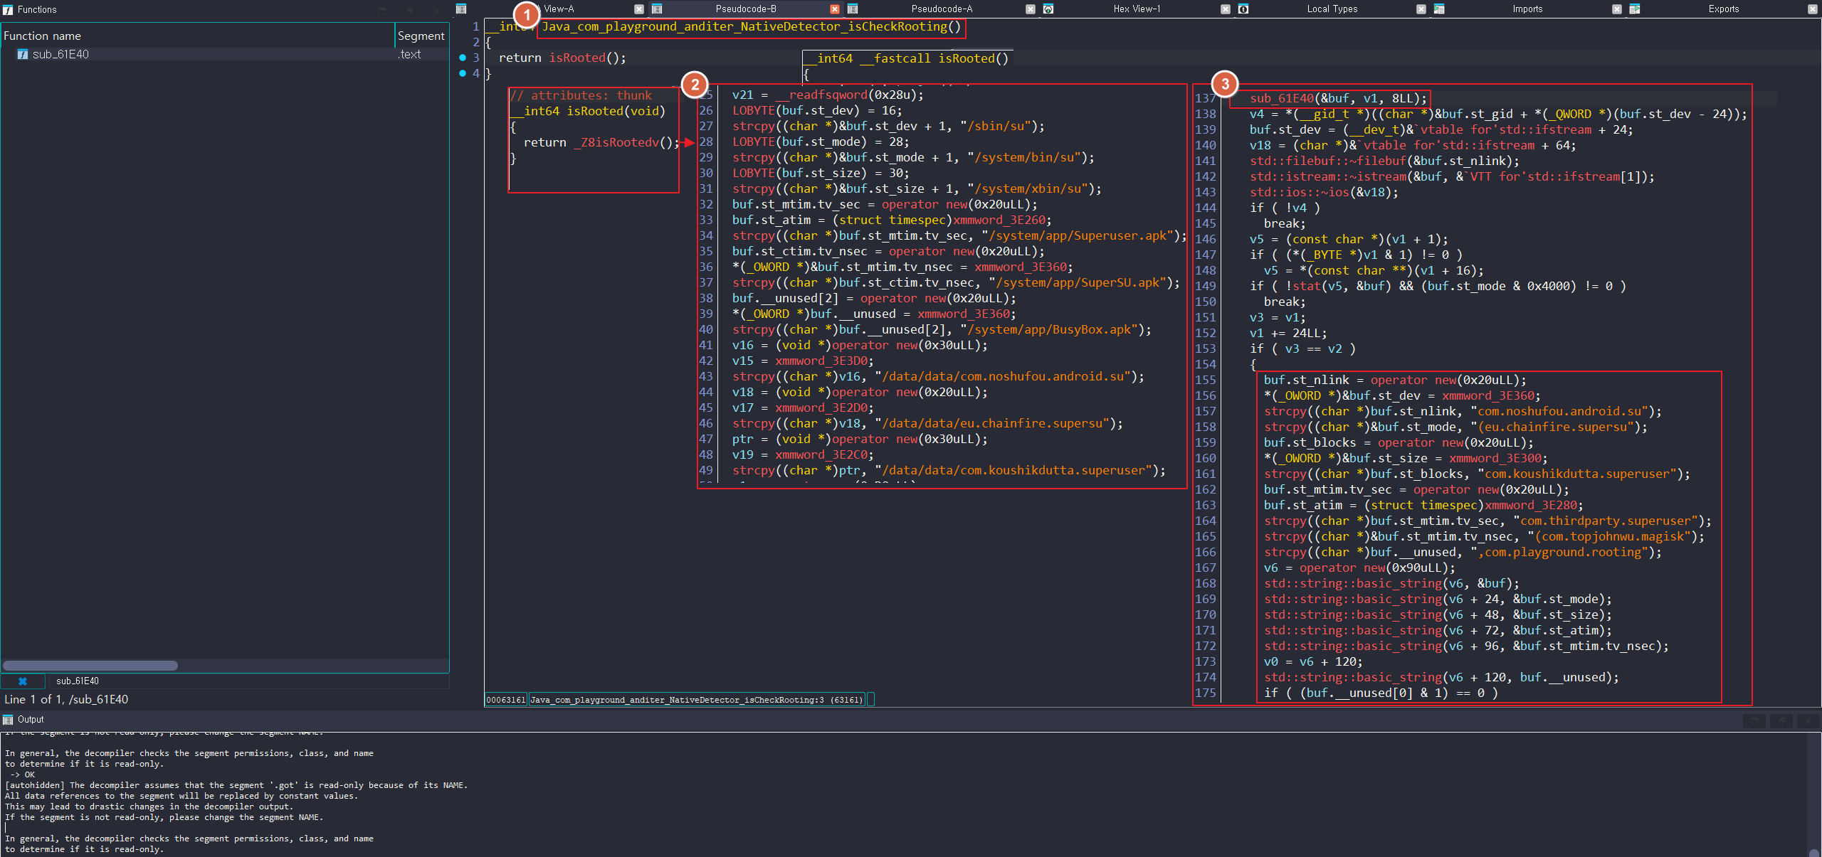The height and width of the screenshot is (857, 1822).
Task: Sort by the Function name column header
Action: (x=198, y=36)
